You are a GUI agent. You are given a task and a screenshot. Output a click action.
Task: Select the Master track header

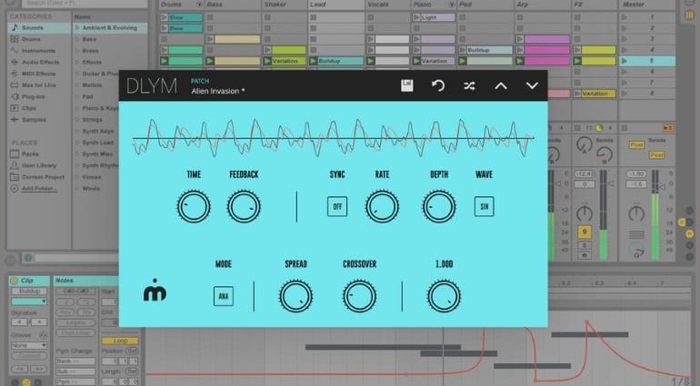click(x=646, y=5)
